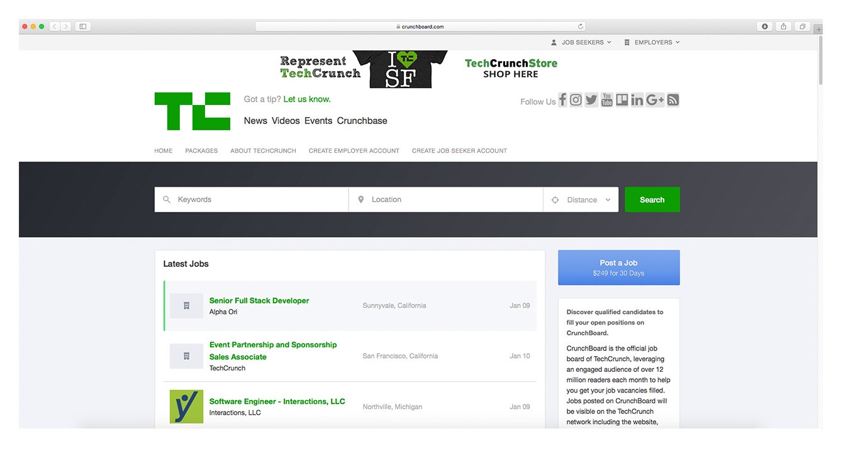Open the TechCrunch LinkedIn icon

637,100
